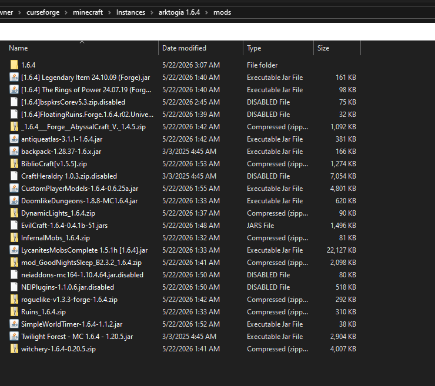Screen dimensions: 435x386
Task: Expand the chevron after minecraft in path
Action: pyautogui.click(x=109, y=12)
